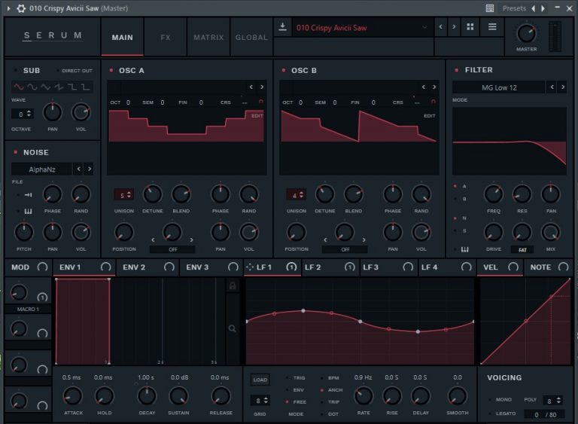Click the envelope lock icon

(233, 285)
